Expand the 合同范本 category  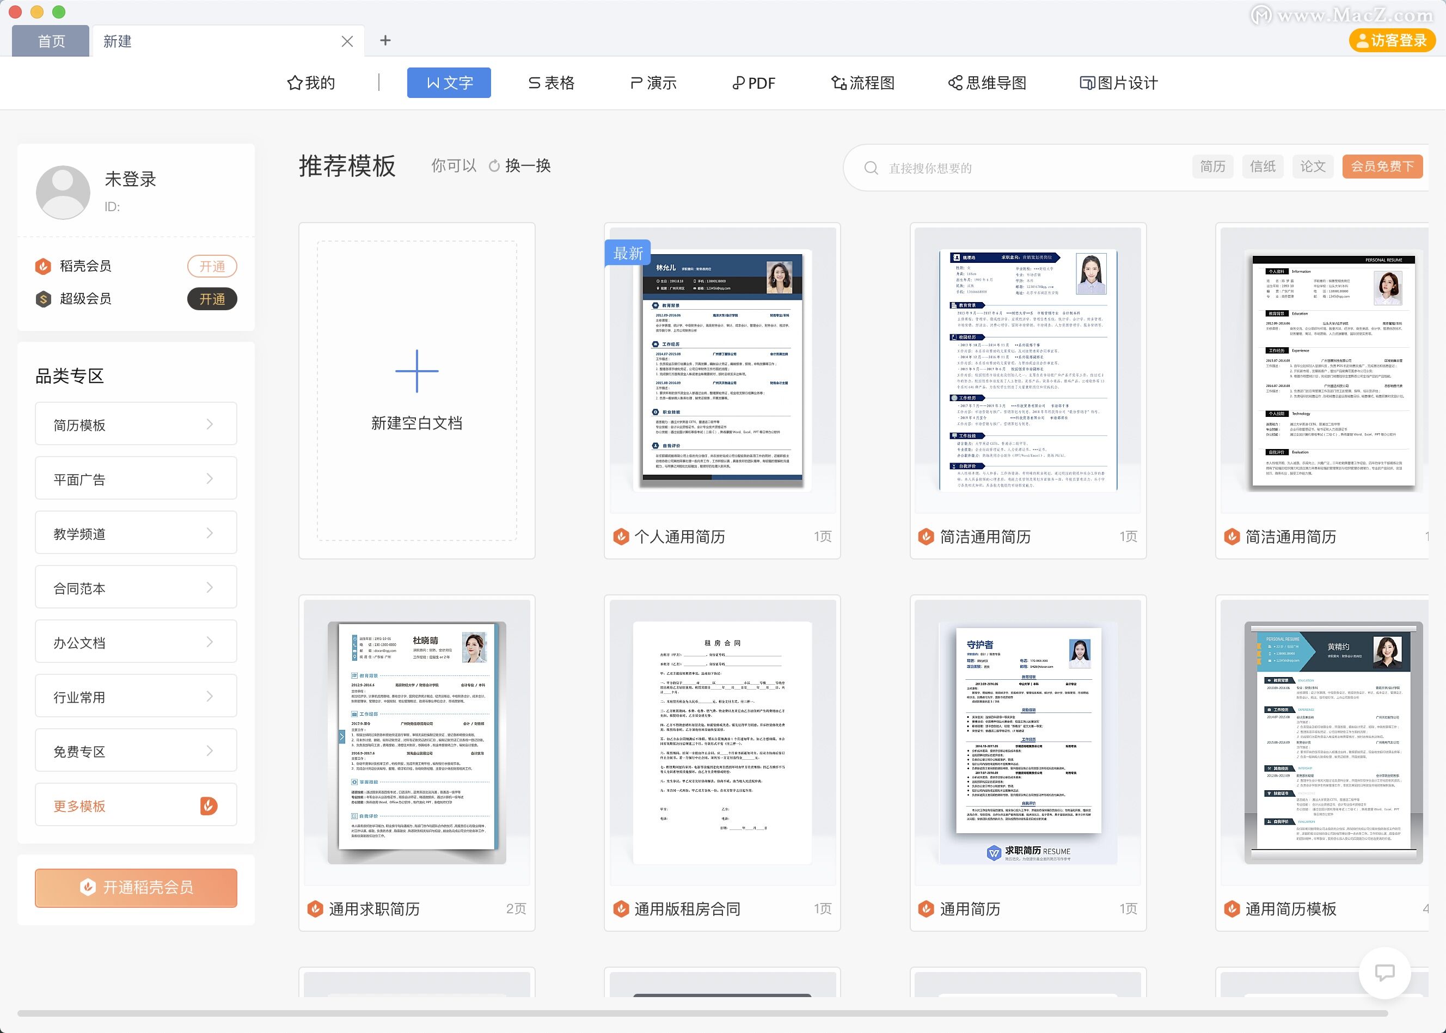[x=136, y=587]
